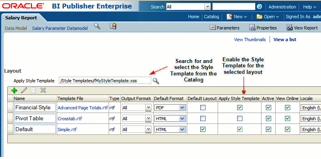
Task: Click the green search go icon
Action: pyautogui.click(x=259, y=7)
